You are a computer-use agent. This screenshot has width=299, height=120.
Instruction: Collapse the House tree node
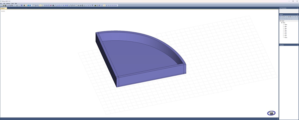tap(280, 21)
